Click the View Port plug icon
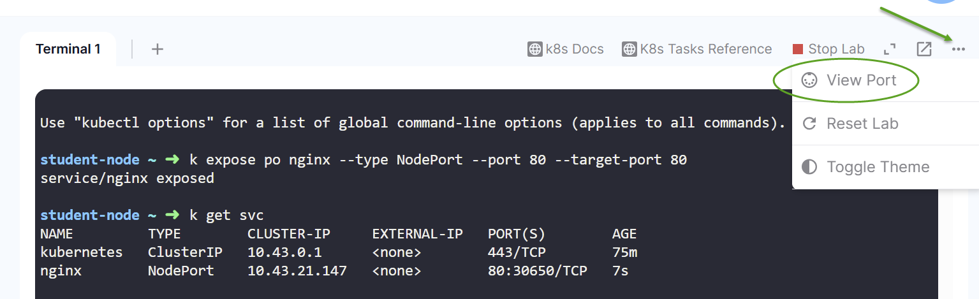The height and width of the screenshot is (299, 979). [809, 80]
